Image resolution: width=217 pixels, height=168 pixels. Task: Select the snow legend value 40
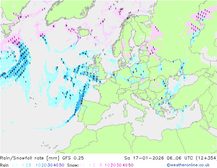click(x=125, y=165)
